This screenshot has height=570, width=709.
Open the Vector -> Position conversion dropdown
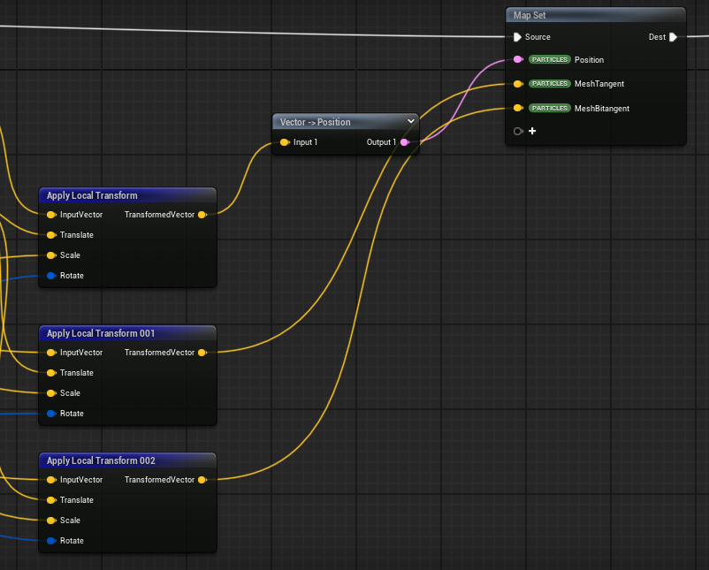(411, 122)
